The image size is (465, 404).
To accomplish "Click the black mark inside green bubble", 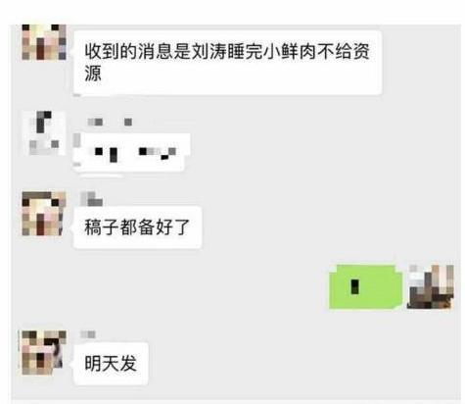I will click(355, 286).
